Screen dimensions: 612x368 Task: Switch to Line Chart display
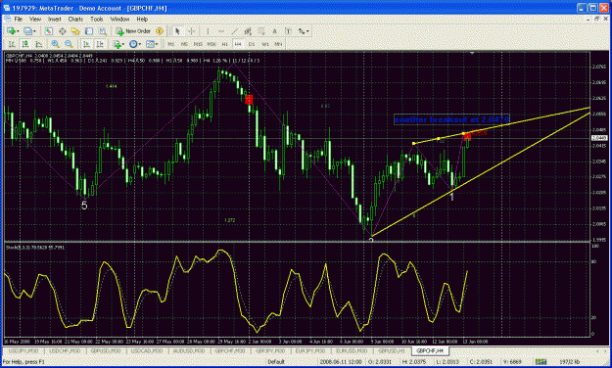click(x=38, y=44)
